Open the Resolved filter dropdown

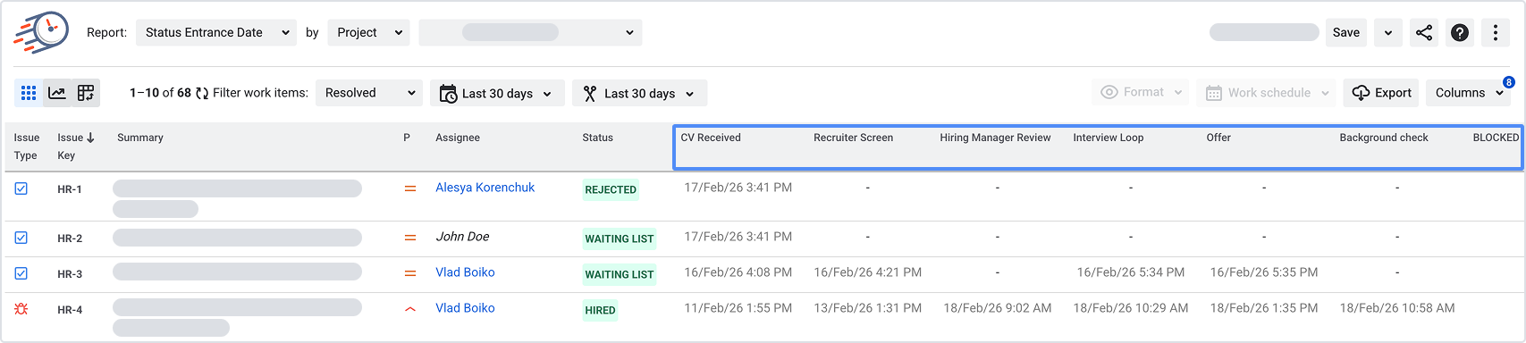coord(369,93)
